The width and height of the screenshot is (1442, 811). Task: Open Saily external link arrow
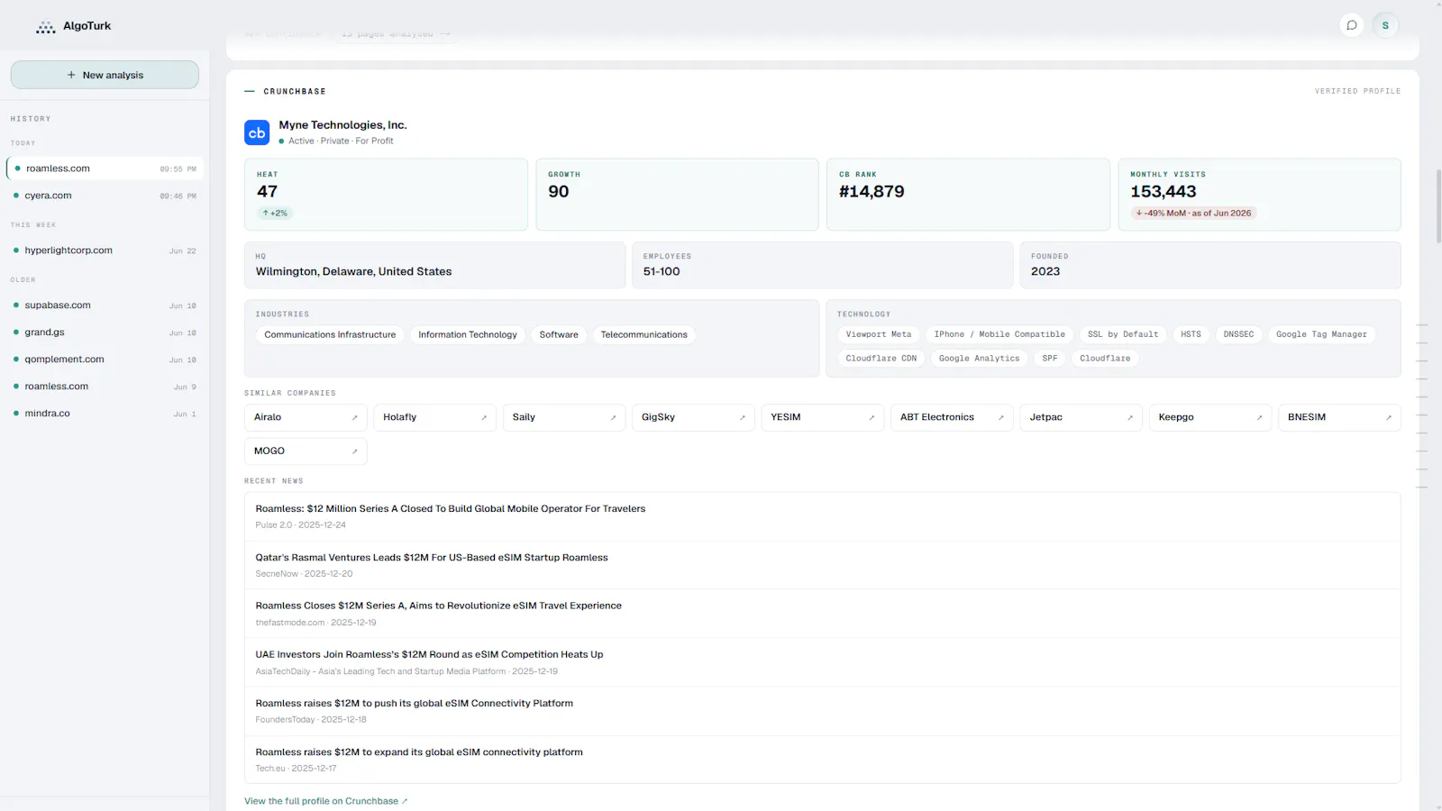coord(613,417)
